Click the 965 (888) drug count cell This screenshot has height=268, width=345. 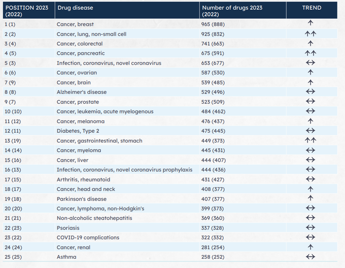[x=213, y=24]
